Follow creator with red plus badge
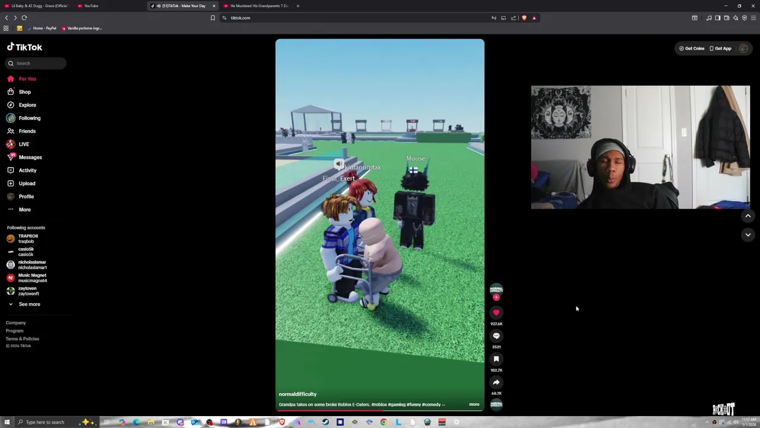The image size is (760, 428). click(x=496, y=297)
